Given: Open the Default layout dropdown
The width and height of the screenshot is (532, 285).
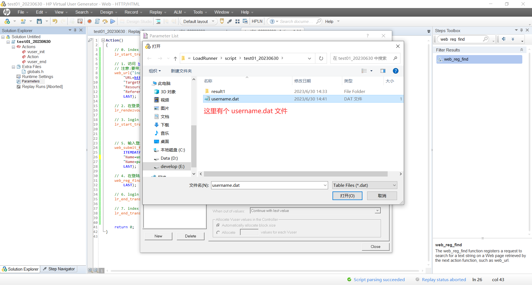Looking at the screenshot, I should pyautogui.click(x=198, y=21).
